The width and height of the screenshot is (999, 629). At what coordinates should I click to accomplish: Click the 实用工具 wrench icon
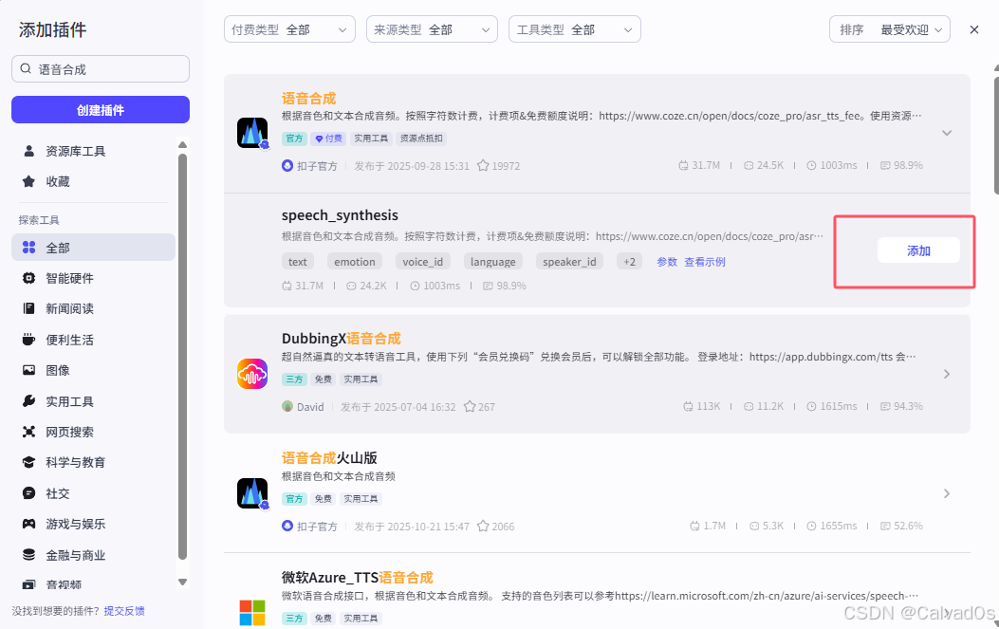[28, 401]
